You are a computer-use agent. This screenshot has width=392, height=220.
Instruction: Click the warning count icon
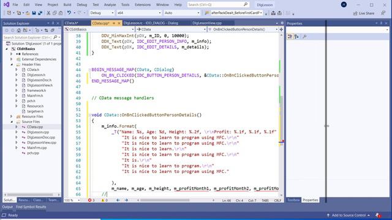click(x=103, y=200)
